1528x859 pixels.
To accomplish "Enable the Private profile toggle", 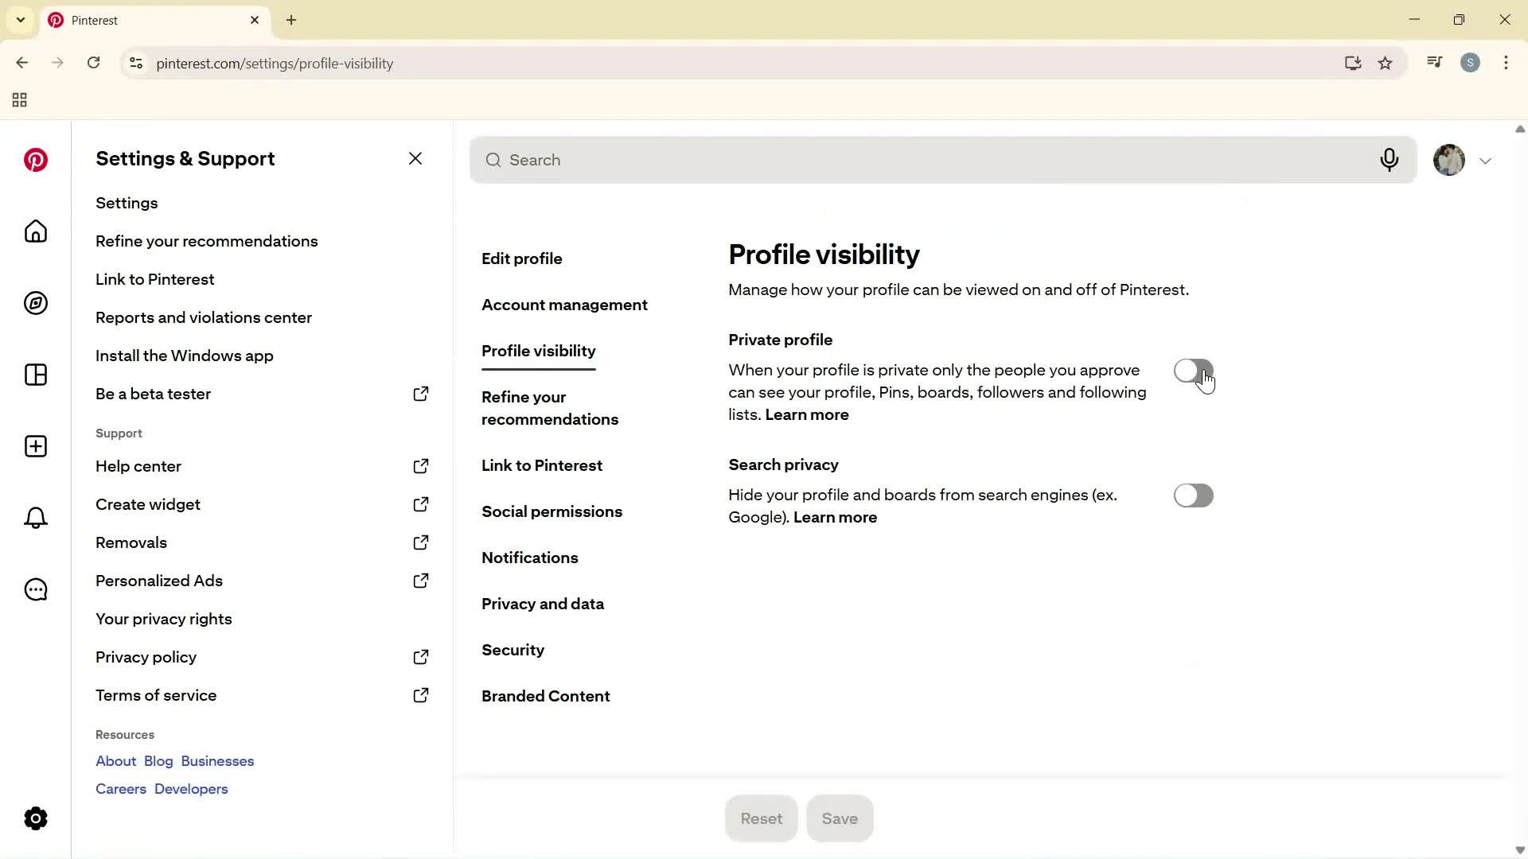I will (1194, 370).
